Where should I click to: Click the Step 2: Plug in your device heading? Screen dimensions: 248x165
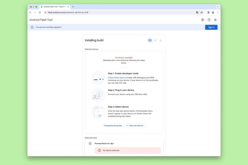tap(121, 90)
